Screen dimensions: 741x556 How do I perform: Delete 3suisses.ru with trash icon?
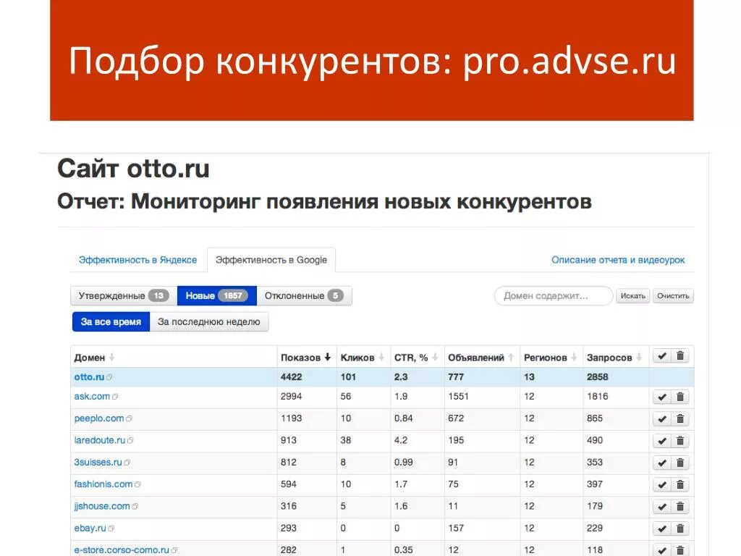(x=680, y=463)
